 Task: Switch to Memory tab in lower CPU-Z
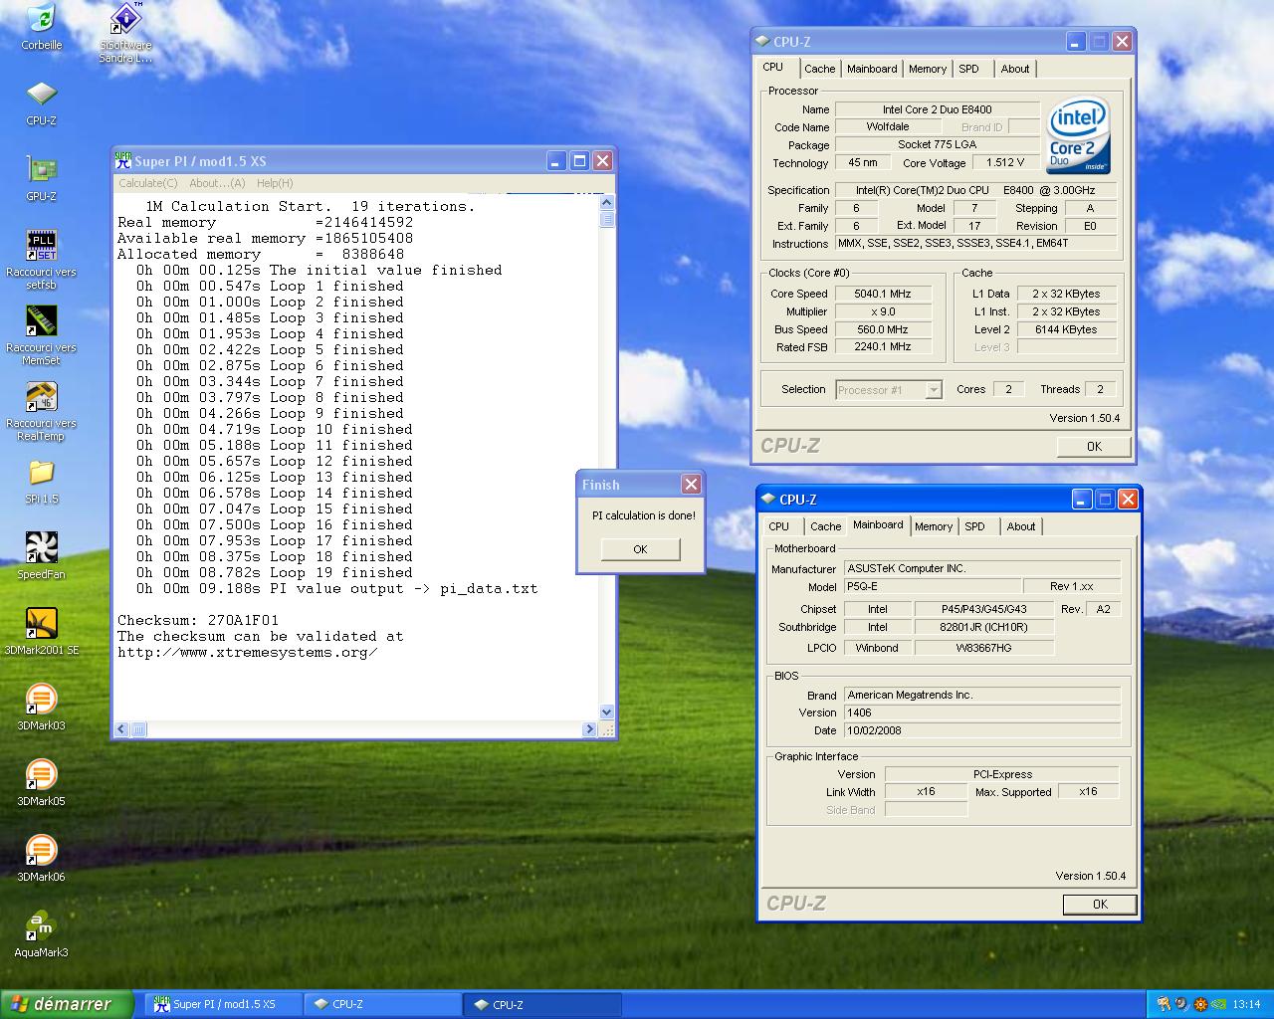(934, 526)
